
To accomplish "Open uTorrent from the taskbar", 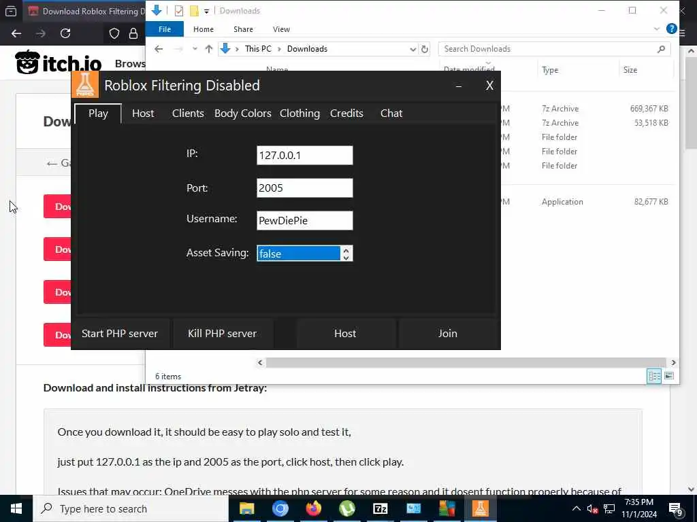I will click(x=346, y=508).
